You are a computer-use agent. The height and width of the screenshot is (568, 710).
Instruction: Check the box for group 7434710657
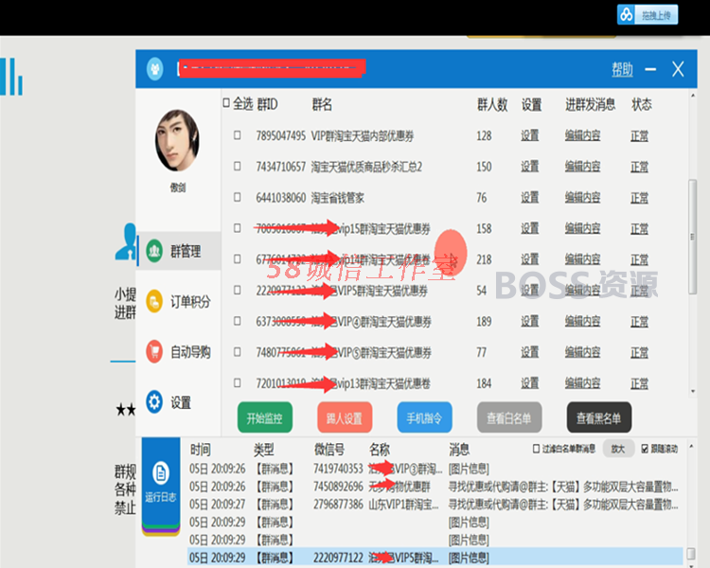238,167
